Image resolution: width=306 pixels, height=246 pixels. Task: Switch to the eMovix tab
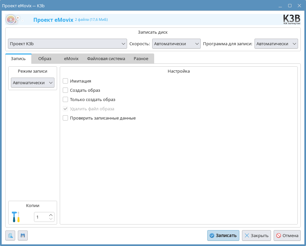[x=71, y=59]
